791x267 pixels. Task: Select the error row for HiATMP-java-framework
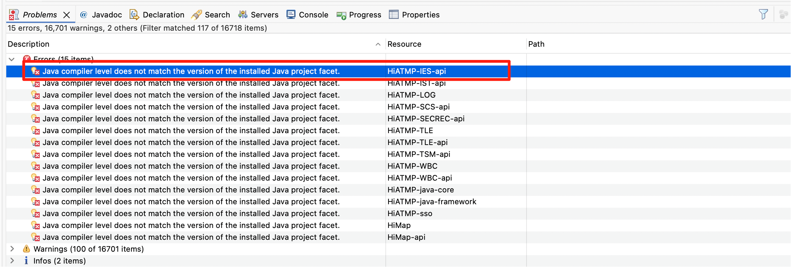(398, 201)
